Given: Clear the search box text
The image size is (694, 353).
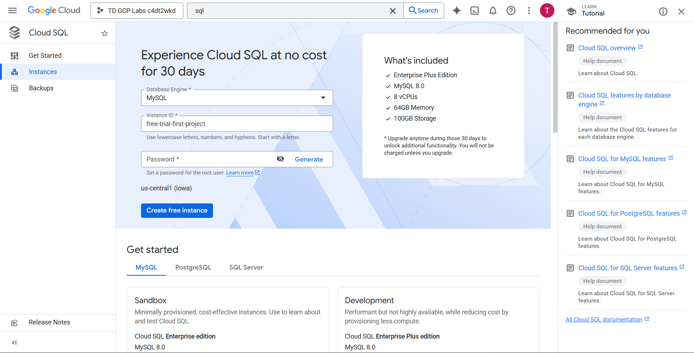Looking at the screenshot, I should point(393,11).
